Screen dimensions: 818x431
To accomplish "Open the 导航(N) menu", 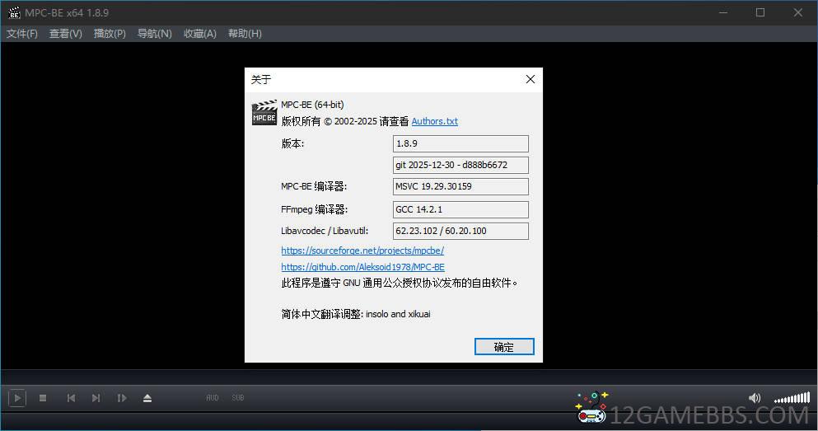I will (x=154, y=34).
